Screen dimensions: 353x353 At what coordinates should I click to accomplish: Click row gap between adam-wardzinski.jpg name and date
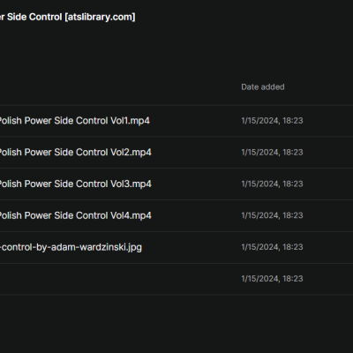[192, 247]
